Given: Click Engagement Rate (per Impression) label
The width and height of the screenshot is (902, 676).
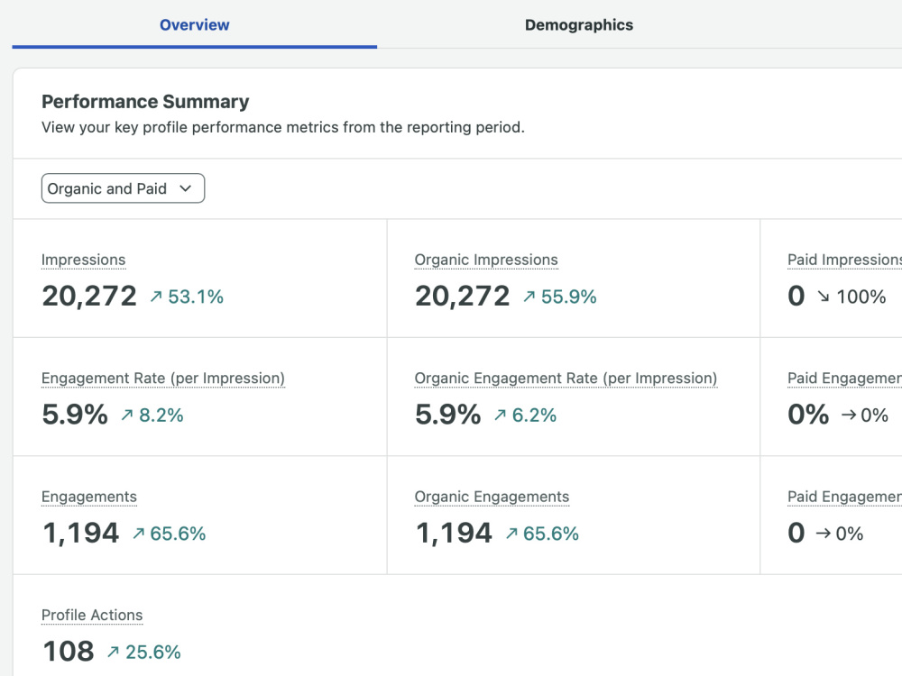Looking at the screenshot, I should pos(163,379).
